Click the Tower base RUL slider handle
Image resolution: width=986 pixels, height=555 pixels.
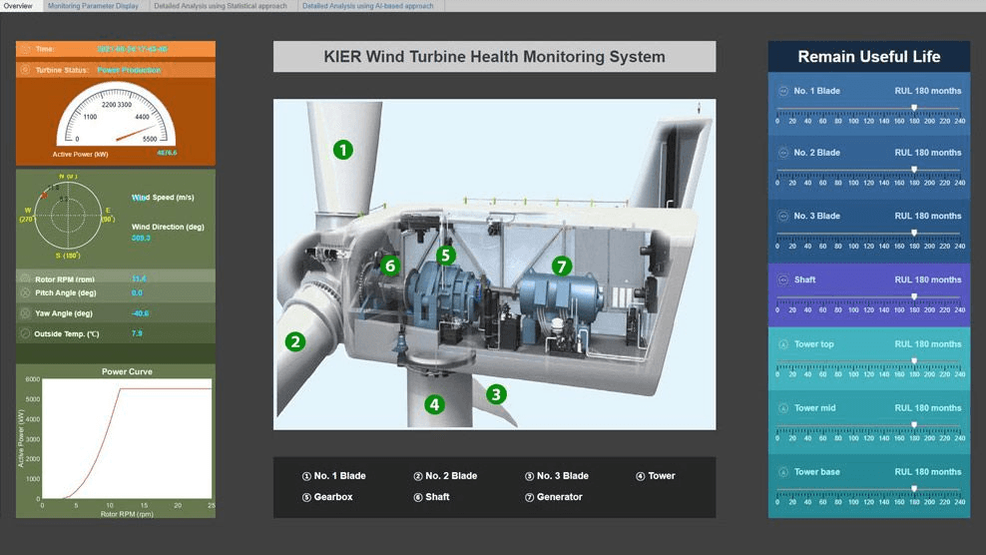click(914, 489)
